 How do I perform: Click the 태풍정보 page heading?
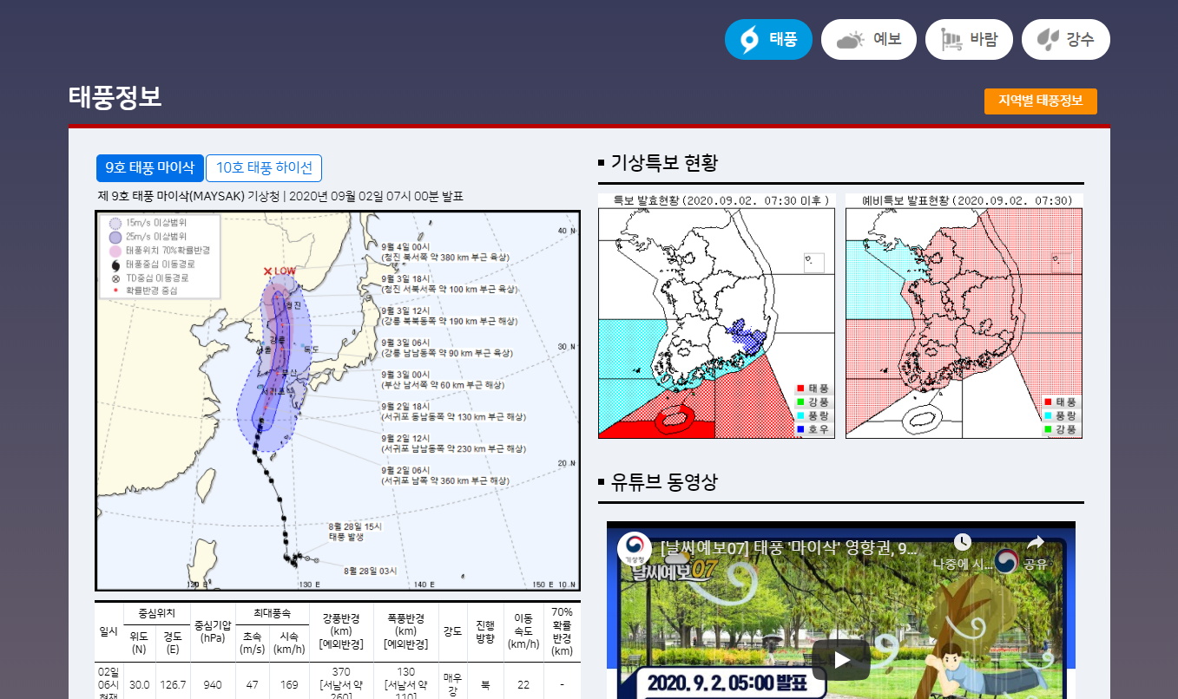[115, 97]
